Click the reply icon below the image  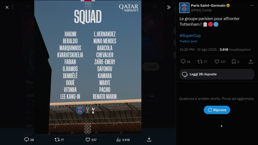coord(26,140)
